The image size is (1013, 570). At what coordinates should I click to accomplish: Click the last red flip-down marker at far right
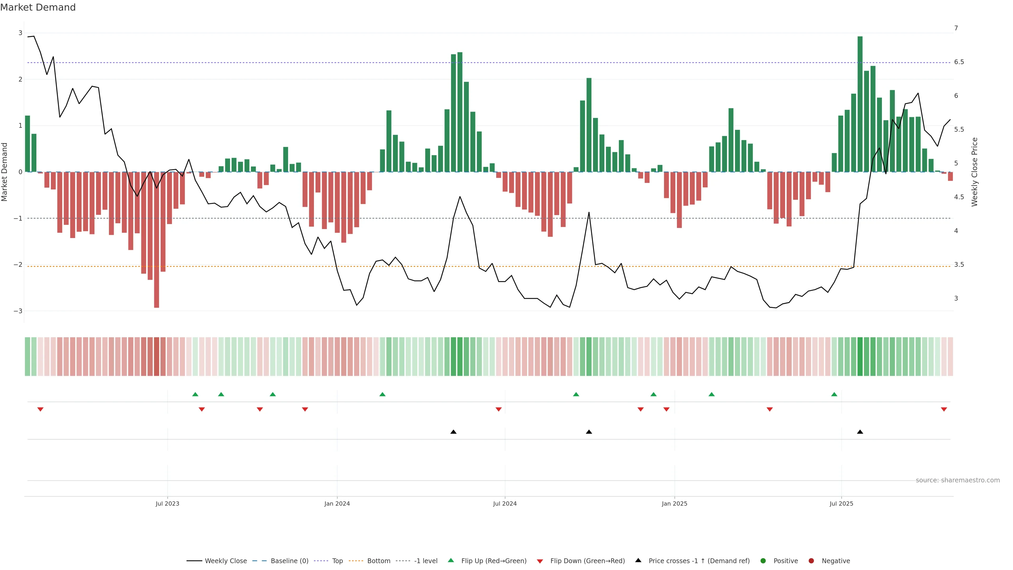944,410
